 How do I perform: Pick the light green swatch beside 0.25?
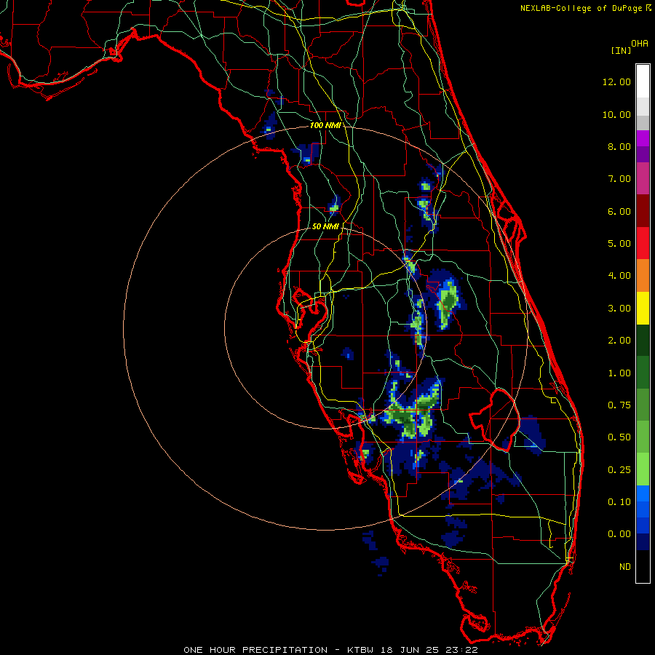[643, 469]
